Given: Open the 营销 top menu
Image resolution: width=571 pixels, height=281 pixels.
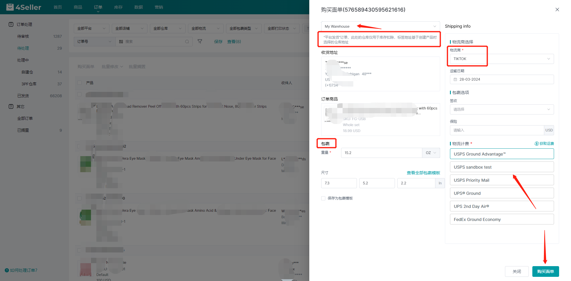Looking at the screenshot, I should 159,7.
